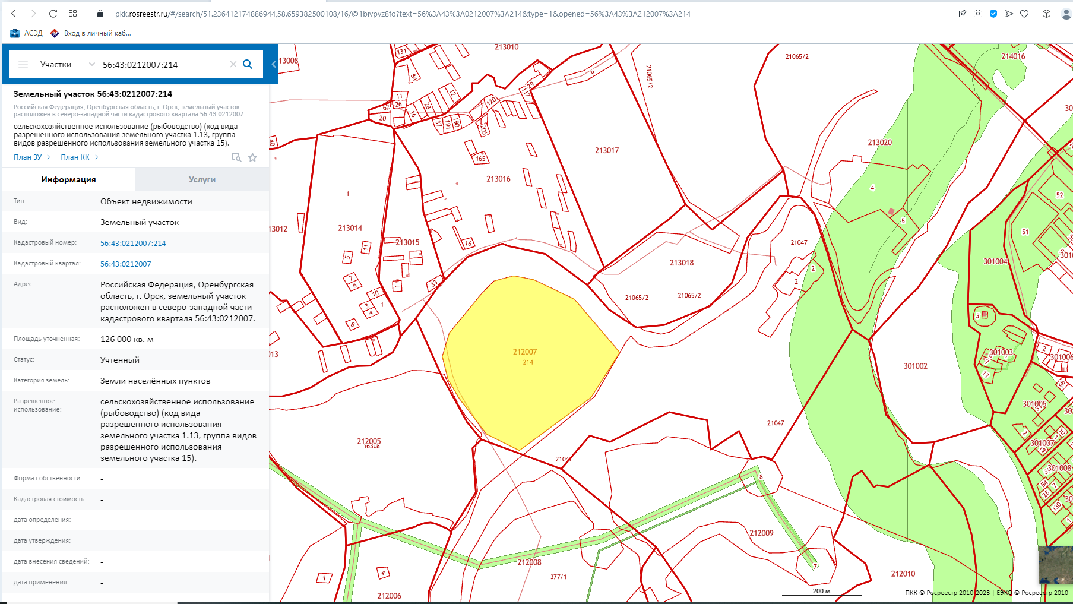The height and width of the screenshot is (604, 1073).
Task: Click the 213018 quarter label on the map
Action: pos(682,263)
